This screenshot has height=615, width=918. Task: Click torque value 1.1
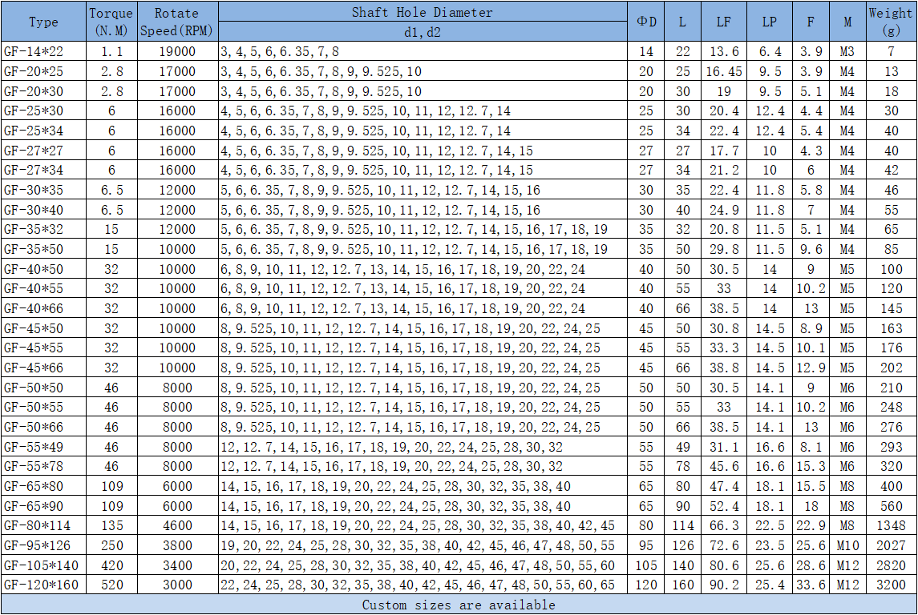[111, 51]
